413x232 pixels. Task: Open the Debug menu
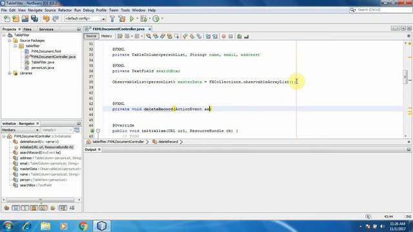coord(88,10)
